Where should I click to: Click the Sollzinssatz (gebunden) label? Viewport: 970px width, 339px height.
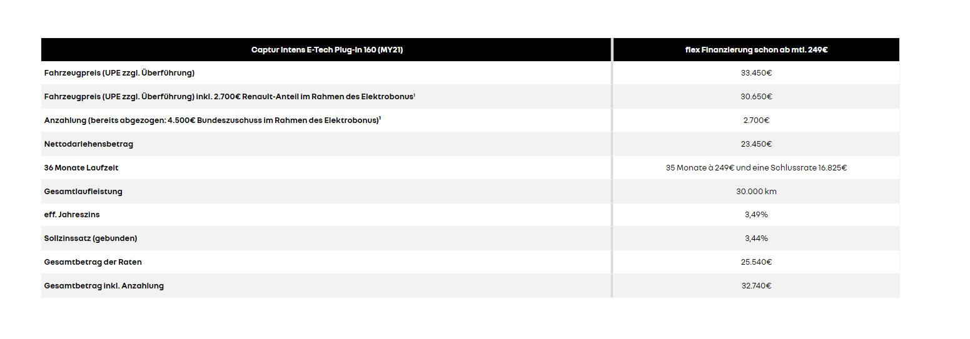[x=91, y=238]
